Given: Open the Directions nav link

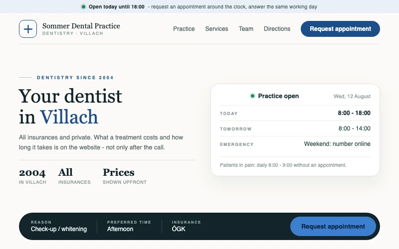Looking at the screenshot, I should 277,29.
